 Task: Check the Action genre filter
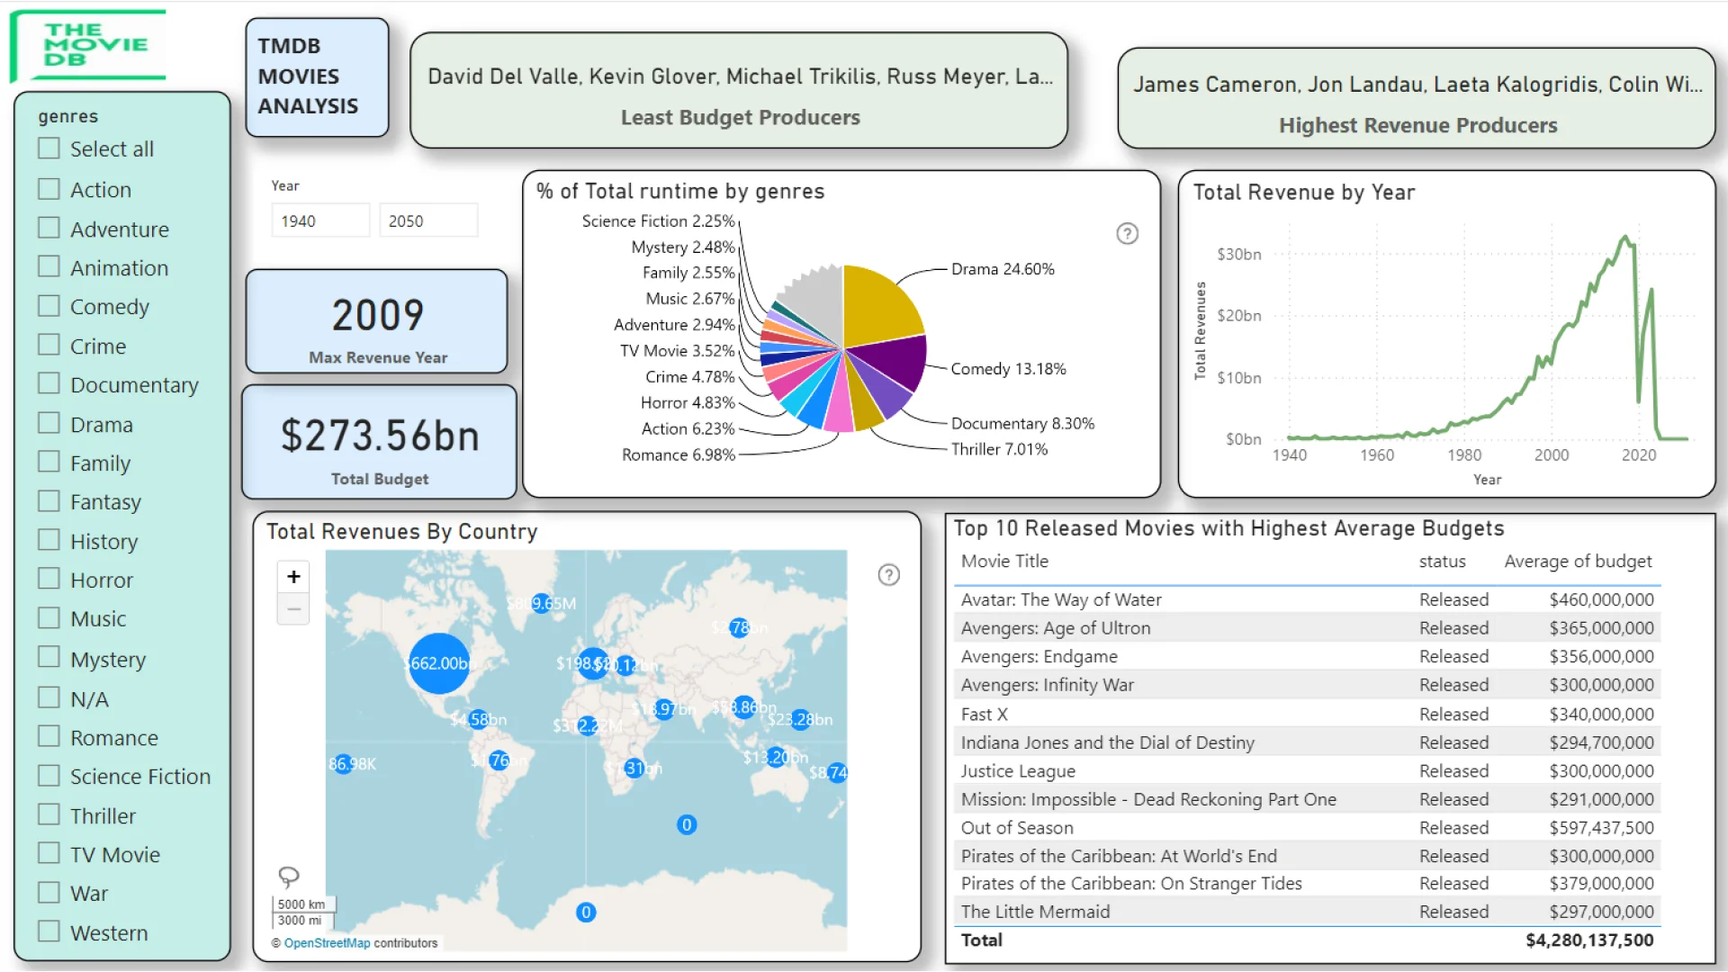(x=49, y=189)
